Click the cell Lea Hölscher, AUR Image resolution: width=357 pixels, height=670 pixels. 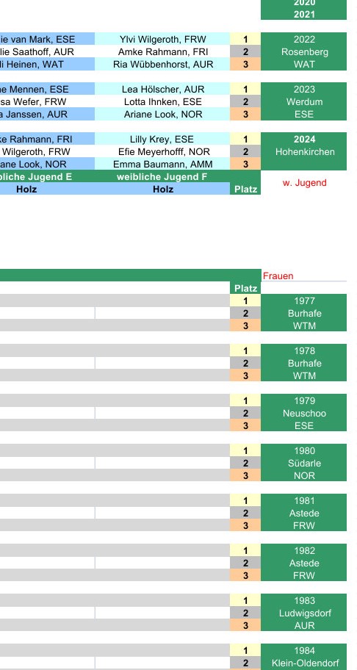point(162,90)
